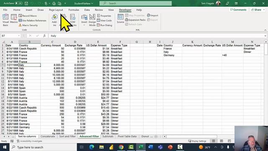Toggle AutoSave off
The image size is (268, 151).
pyautogui.click(x=18, y=3)
